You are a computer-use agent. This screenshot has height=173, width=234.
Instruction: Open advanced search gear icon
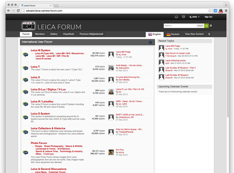(x=211, y=26)
